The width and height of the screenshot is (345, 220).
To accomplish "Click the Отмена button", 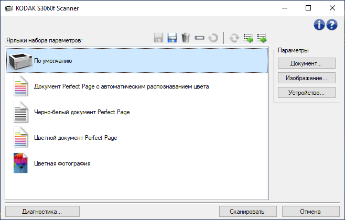I will coord(311,212).
